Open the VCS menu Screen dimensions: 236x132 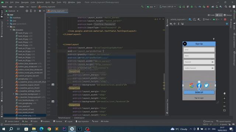point(65,3)
